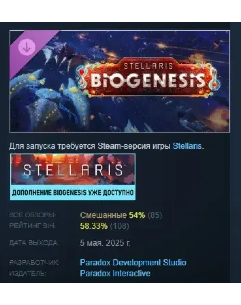The height and width of the screenshot is (305, 241).
Task: Click the 58.33% SIH rating value
Action: pos(94,226)
